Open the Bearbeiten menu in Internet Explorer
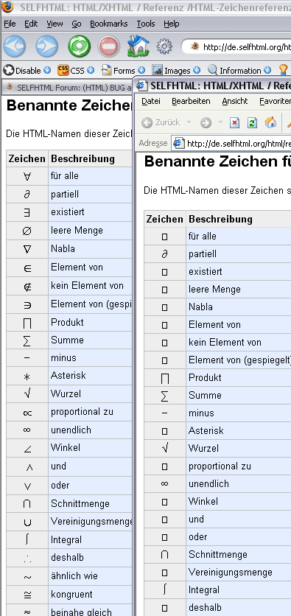The width and height of the screenshot is (291, 616). [191, 102]
